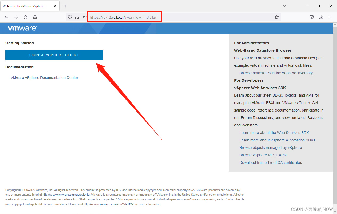The height and width of the screenshot is (214, 337).
Task: Open the tracking protection shield icon
Action: pos(70,17)
